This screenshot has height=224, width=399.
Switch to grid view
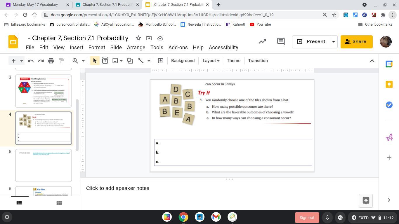(59, 203)
